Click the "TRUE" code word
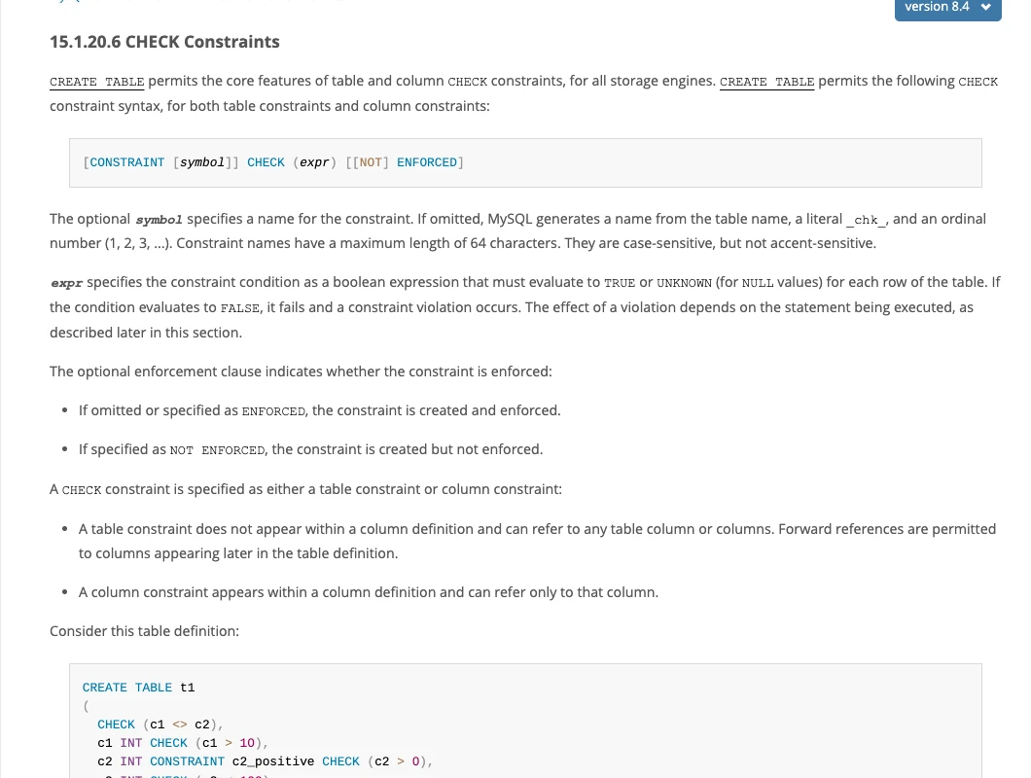The width and height of the screenshot is (1031, 778). coord(620,283)
